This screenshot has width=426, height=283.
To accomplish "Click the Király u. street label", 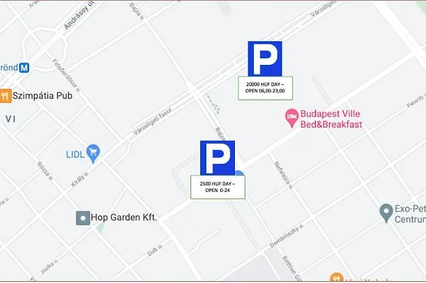I will tap(80, 179).
